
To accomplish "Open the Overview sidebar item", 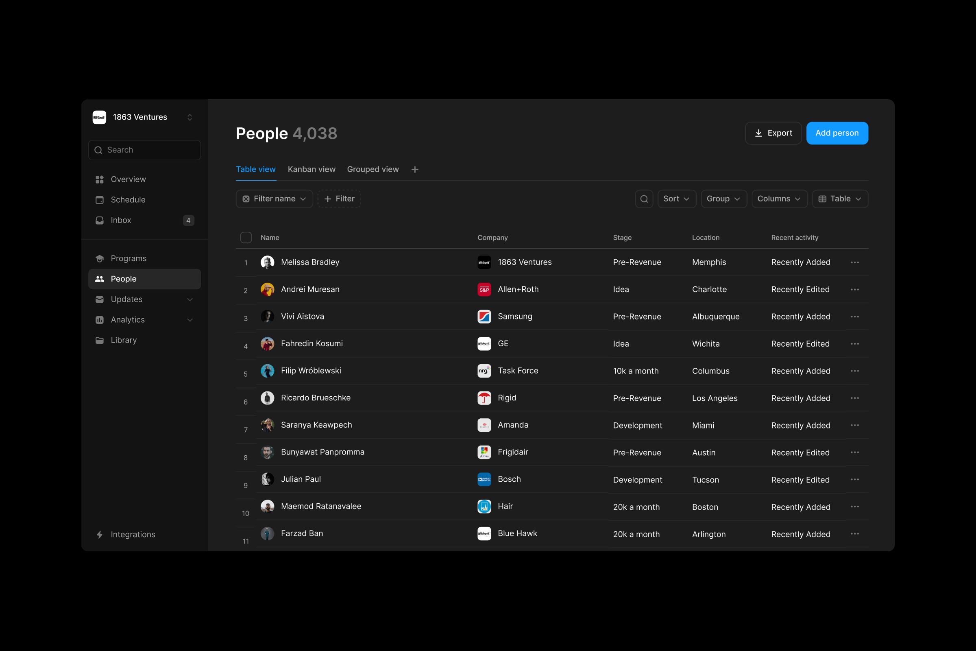I will click(x=128, y=179).
